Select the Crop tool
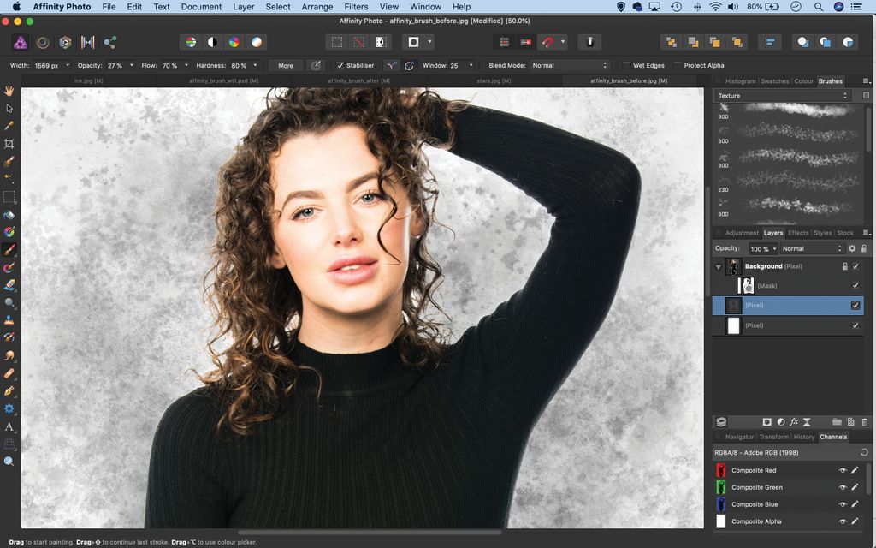The width and height of the screenshot is (876, 548). 10,143
